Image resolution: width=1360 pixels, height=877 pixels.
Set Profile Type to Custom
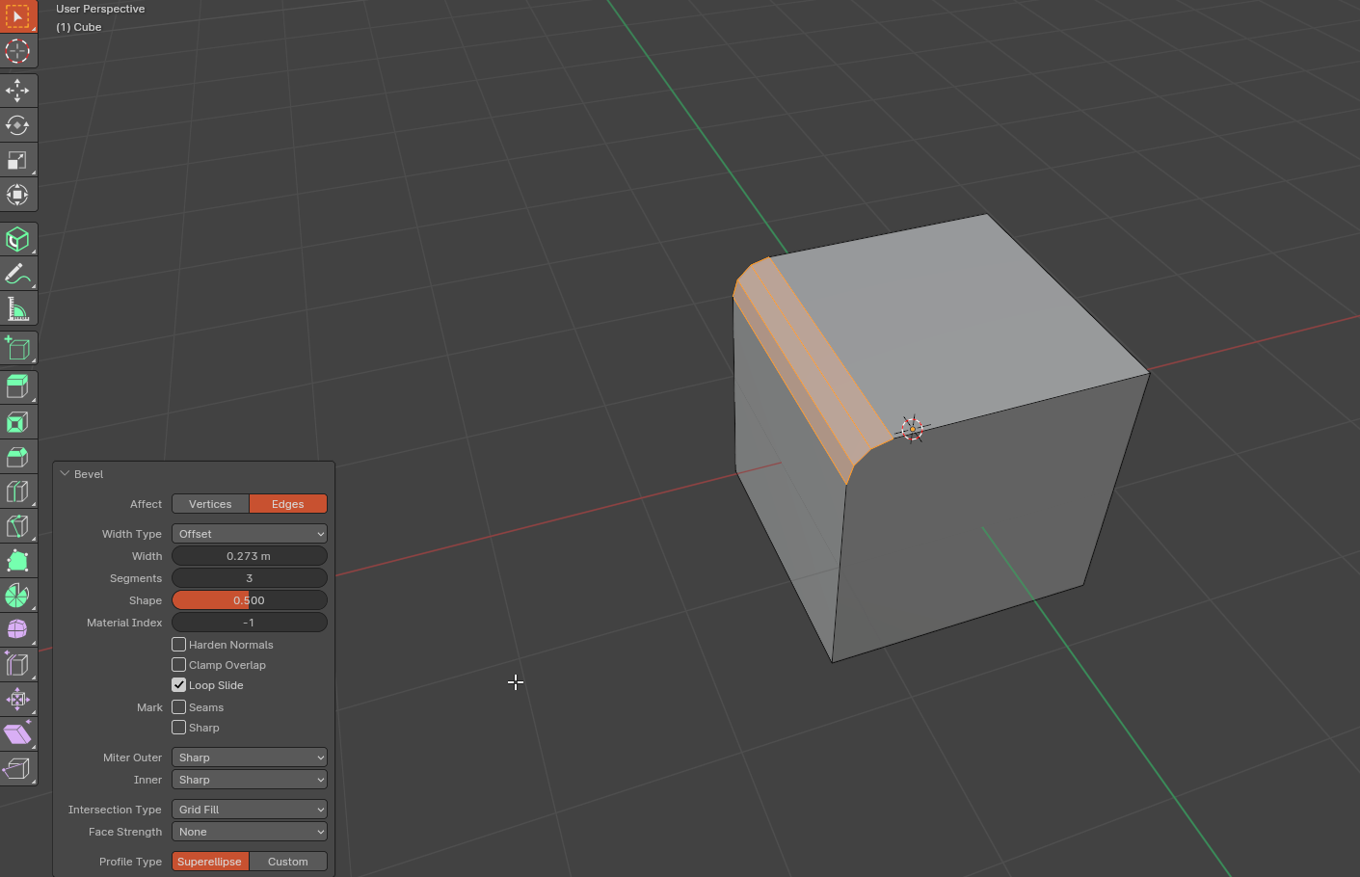coord(287,862)
